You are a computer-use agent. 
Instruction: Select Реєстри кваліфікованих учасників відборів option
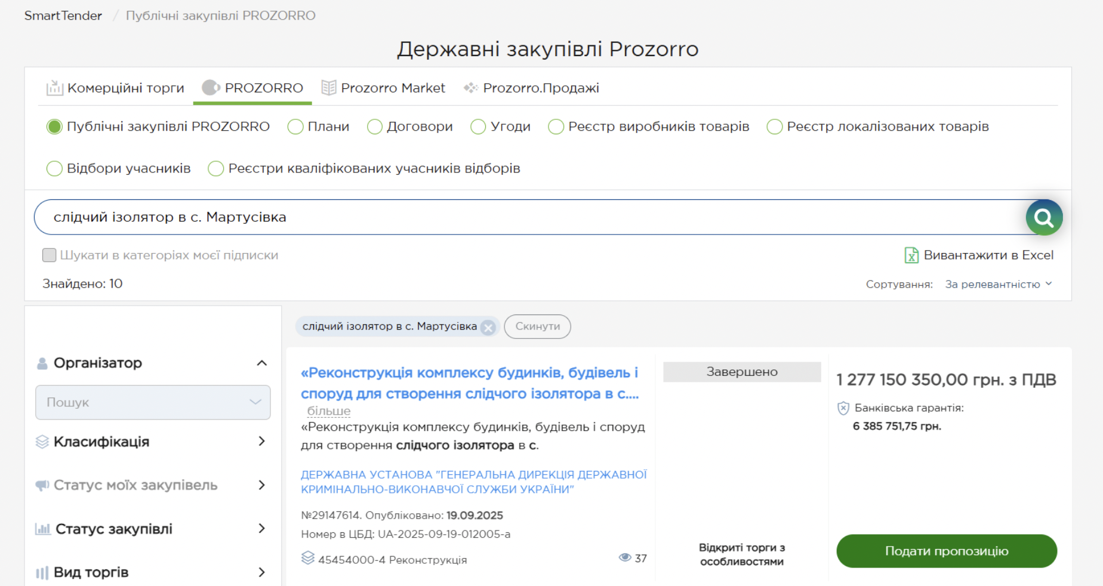click(x=215, y=168)
